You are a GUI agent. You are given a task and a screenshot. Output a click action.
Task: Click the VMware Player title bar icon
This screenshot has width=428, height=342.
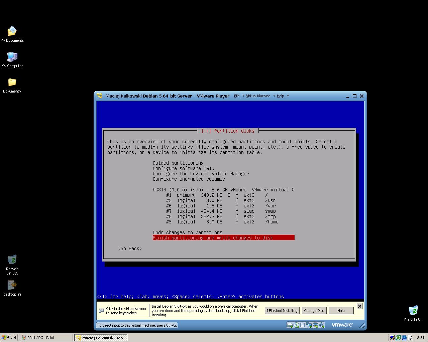[x=99, y=96]
